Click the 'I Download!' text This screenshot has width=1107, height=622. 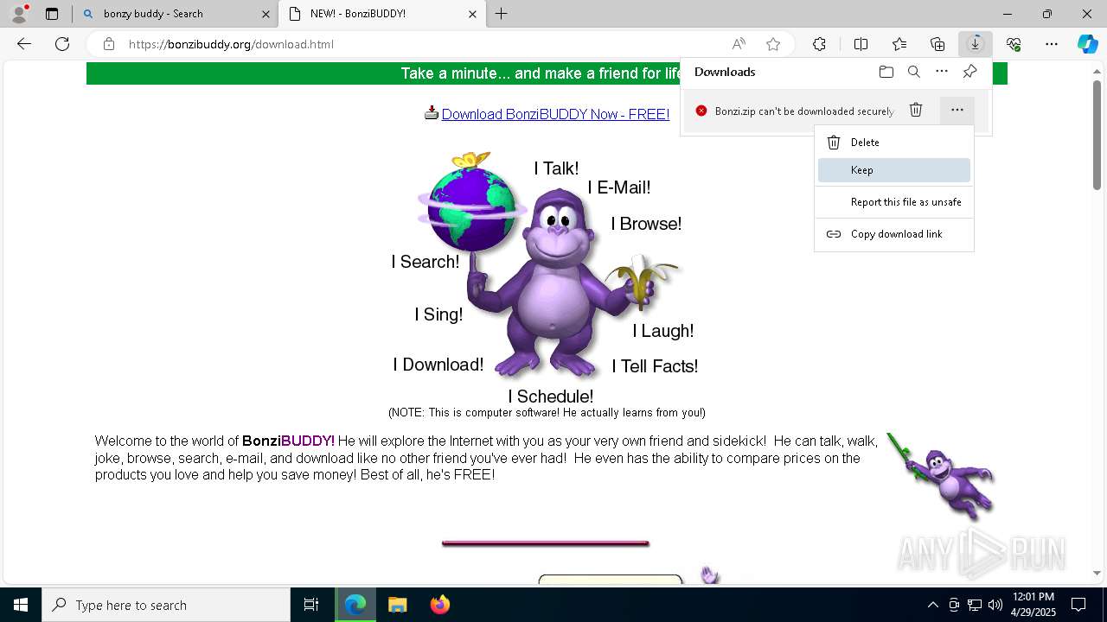(438, 365)
